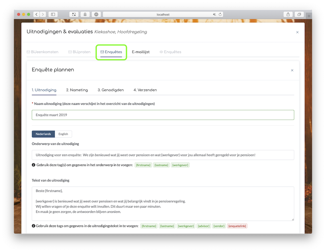Insert the red {enquetelink} tag
Screen dimensions: 326x252
[x=237, y=226]
